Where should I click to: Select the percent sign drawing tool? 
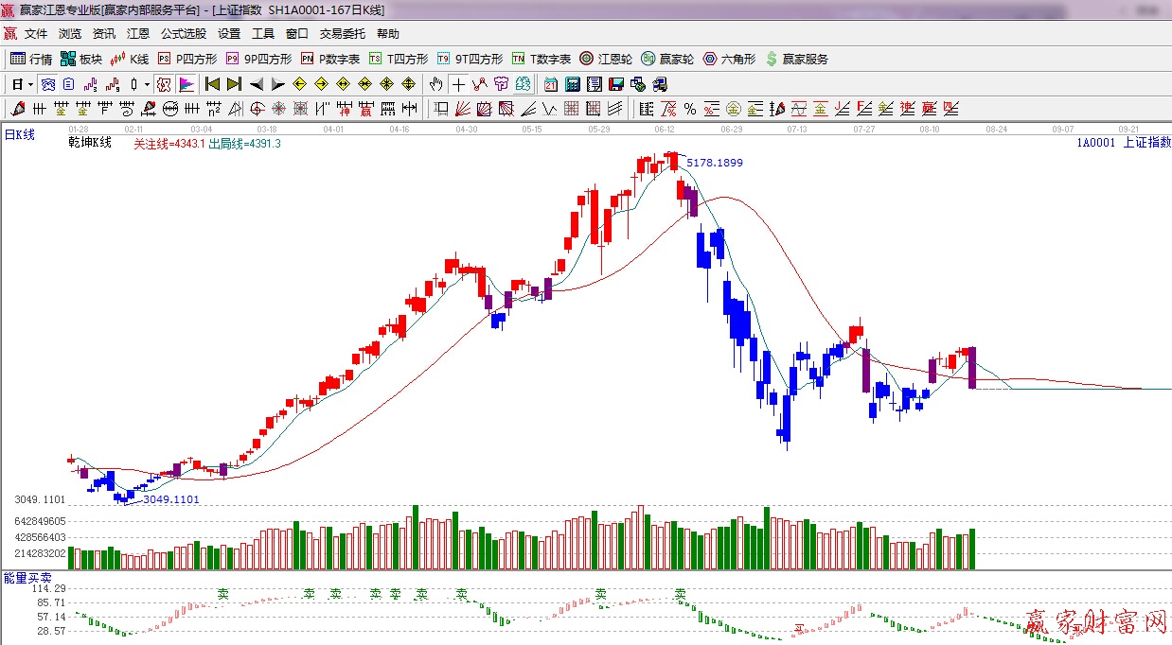click(x=690, y=109)
